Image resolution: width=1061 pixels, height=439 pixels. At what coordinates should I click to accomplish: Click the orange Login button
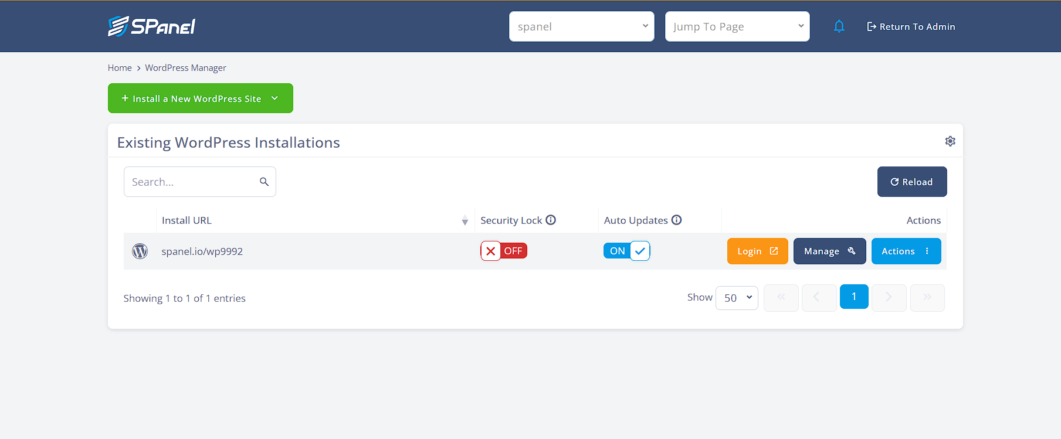click(x=757, y=251)
